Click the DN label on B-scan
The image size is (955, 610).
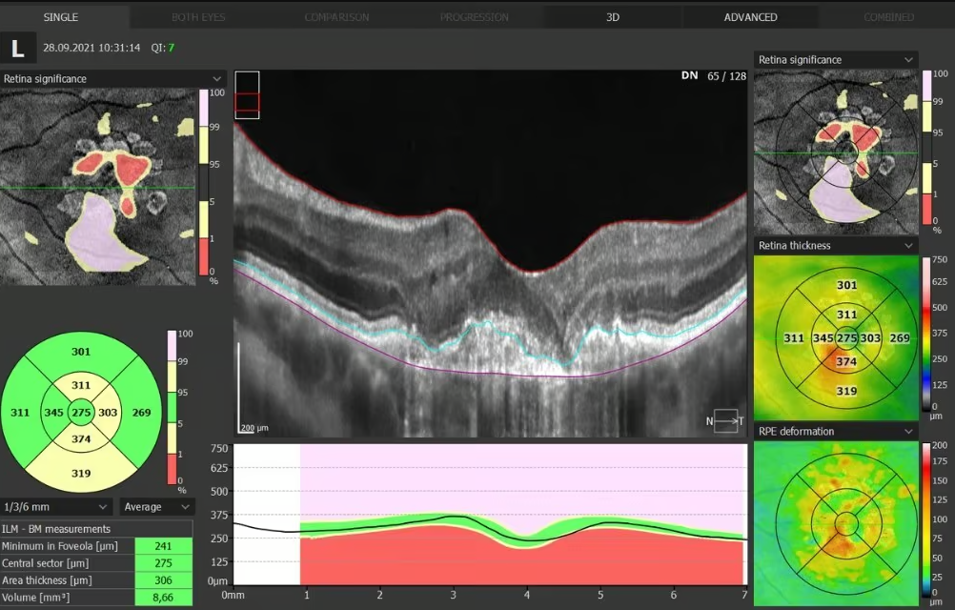tap(689, 75)
